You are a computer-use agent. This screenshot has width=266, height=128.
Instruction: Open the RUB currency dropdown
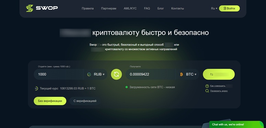pos(95,74)
